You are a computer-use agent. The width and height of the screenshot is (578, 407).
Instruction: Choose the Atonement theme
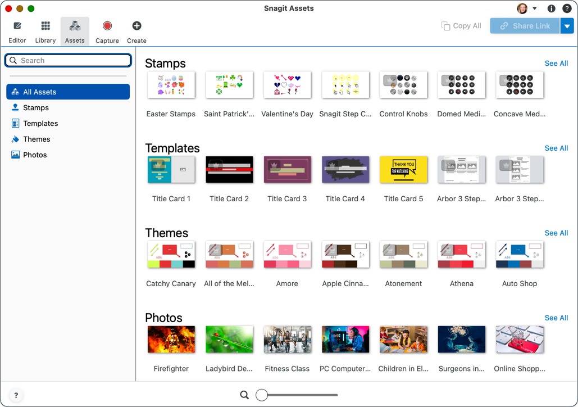click(x=404, y=255)
